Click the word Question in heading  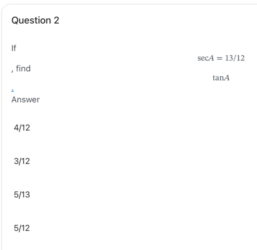pos(31,21)
